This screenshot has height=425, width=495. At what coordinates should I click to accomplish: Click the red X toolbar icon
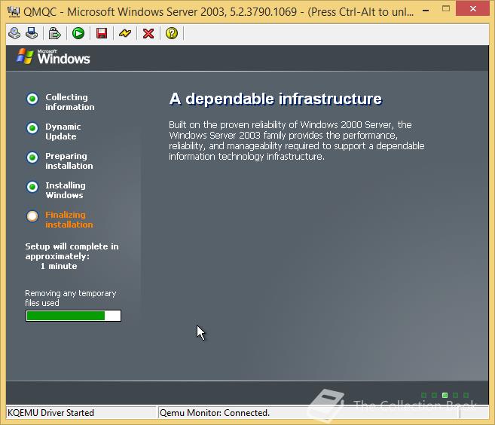pos(148,33)
